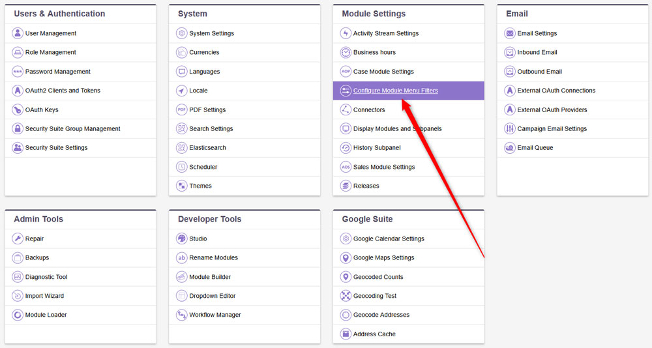Viewport: 652px width, 348px height.
Task: Click the User Management person icon
Action: 18,33
